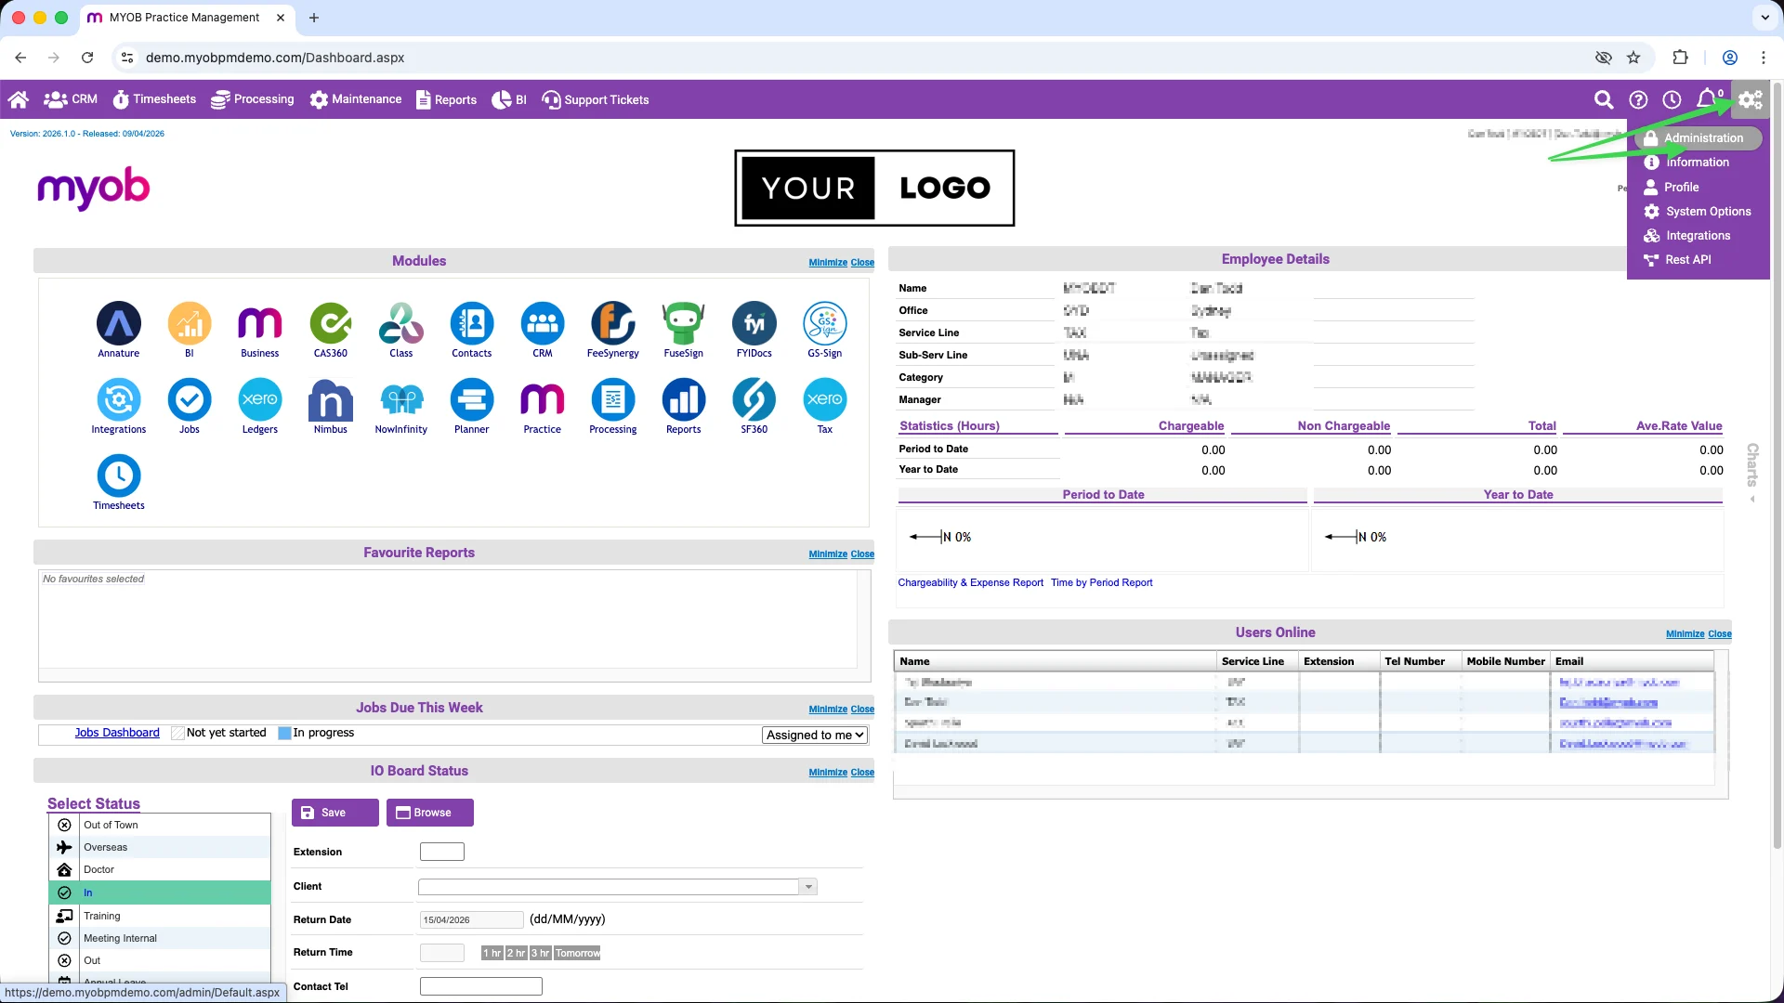The image size is (1784, 1003).
Task: Click the Jobs Dashboard link
Action: 117,733
